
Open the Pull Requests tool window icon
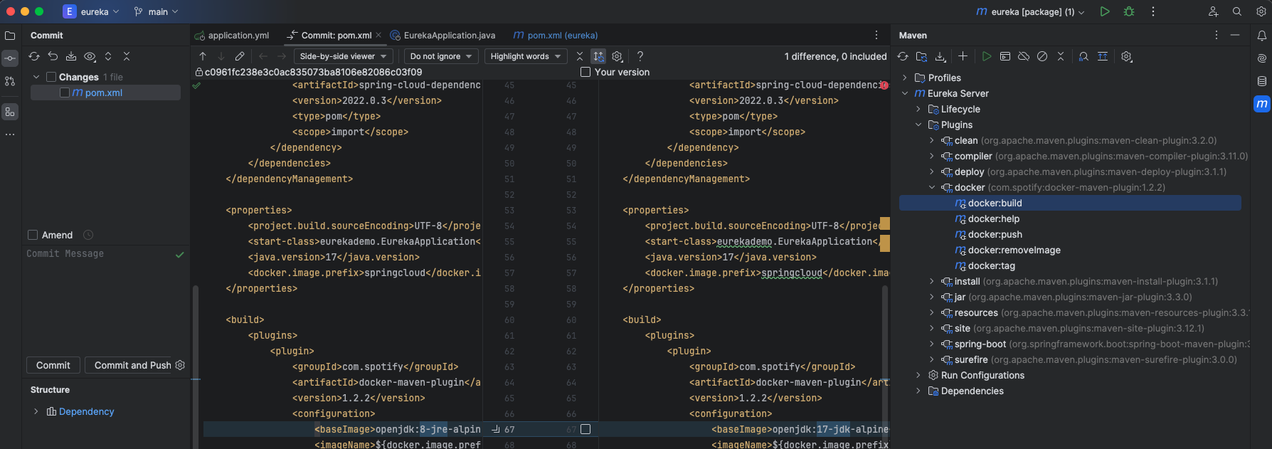tap(10, 81)
